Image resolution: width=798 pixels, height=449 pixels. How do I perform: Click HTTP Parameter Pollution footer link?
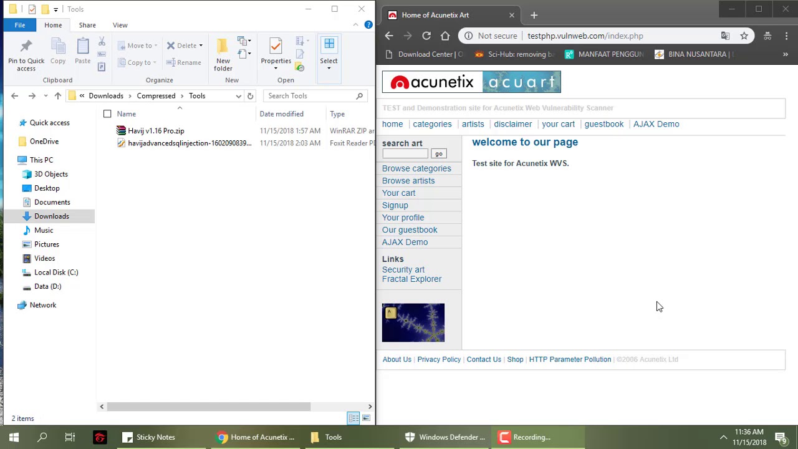point(570,359)
